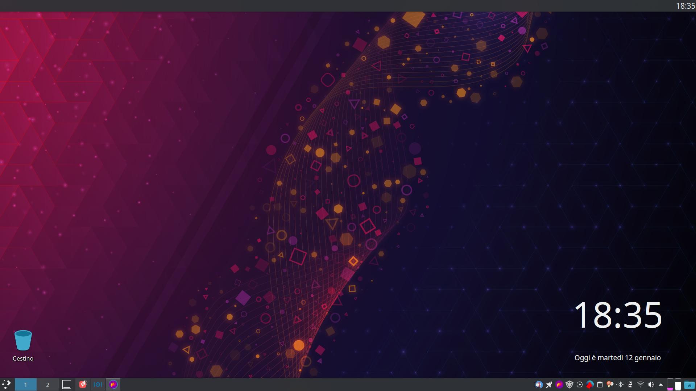Open the media player tray icon
Image resolution: width=696 pixels, height=391 pixels.
(580, 384)
